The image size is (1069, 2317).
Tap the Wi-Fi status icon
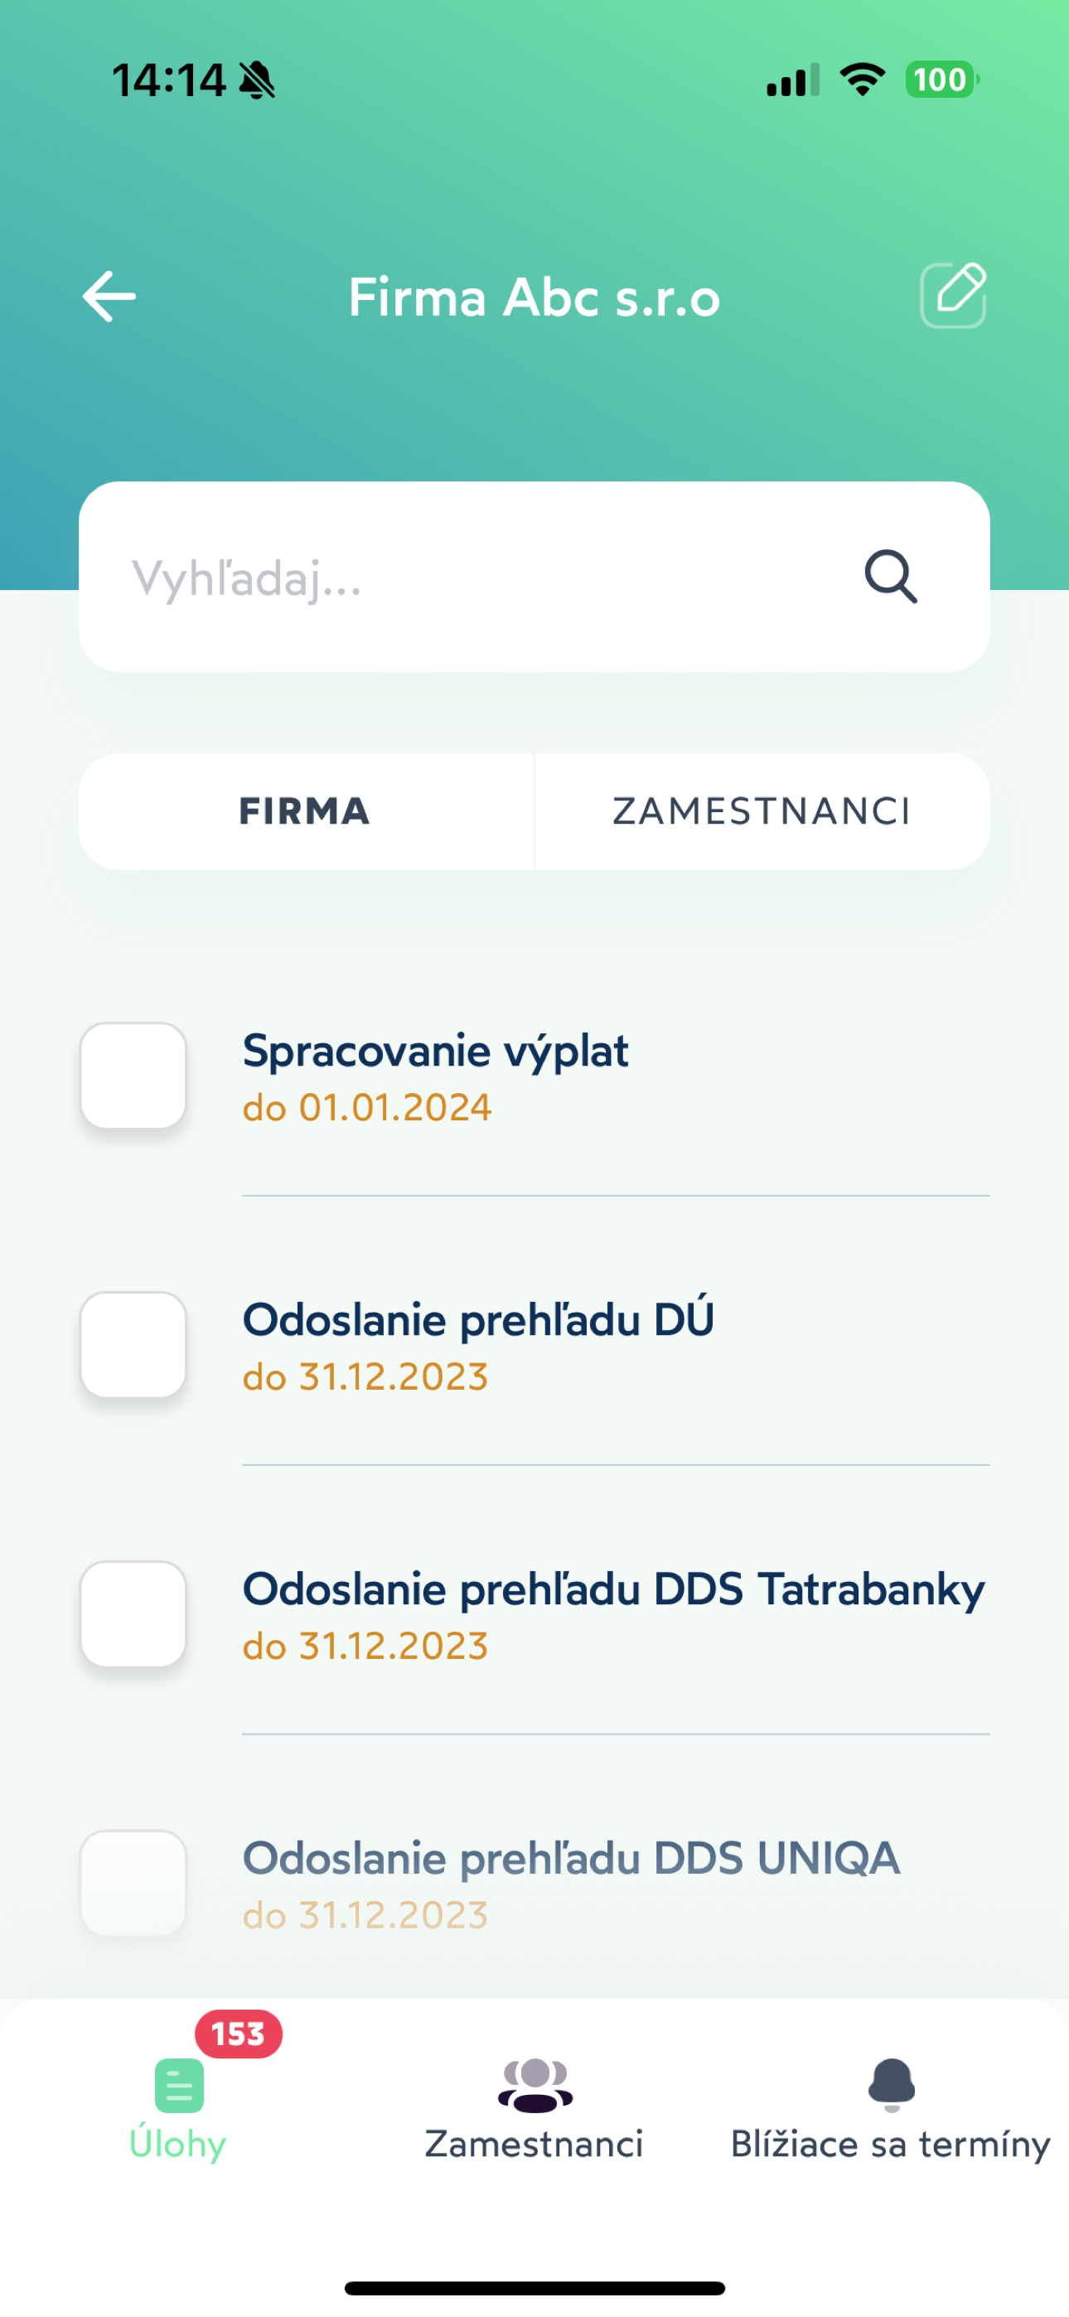tap(862, 80)
